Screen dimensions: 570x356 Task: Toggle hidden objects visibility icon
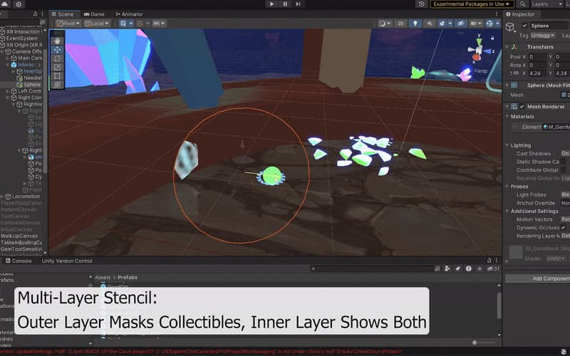[x=461, y=23]
